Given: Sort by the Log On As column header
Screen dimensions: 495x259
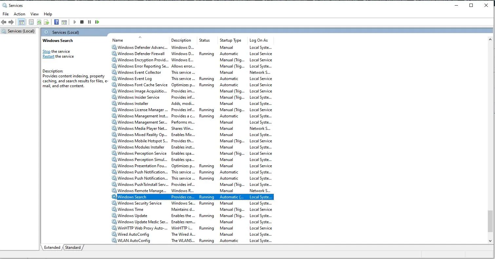Looking at the screenshot, I should 260,40.
